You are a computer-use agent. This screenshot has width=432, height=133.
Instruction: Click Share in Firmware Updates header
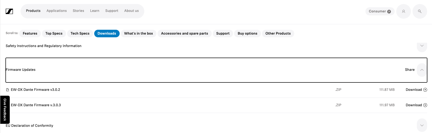[x=410, y=70]
